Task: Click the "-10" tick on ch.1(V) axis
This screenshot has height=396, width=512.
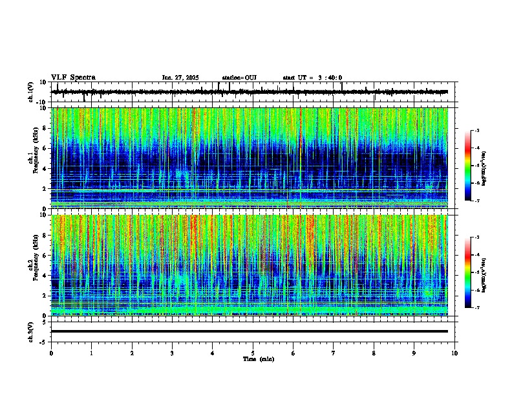Action: pyautogui.click(x=42, y=102)
